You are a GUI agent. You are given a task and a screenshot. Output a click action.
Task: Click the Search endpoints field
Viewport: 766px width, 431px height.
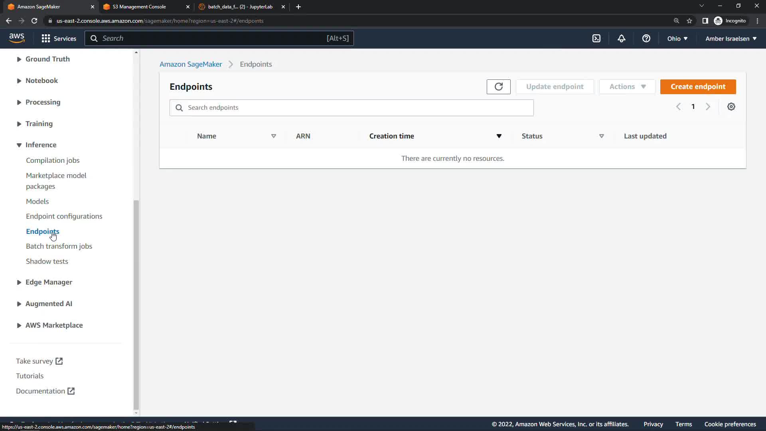click(x=351, y=108)
